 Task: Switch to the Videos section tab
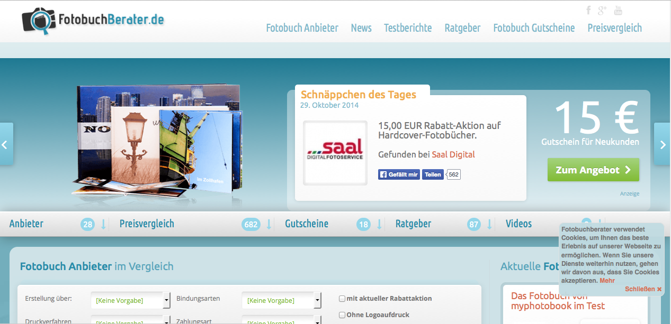[518, 224]
